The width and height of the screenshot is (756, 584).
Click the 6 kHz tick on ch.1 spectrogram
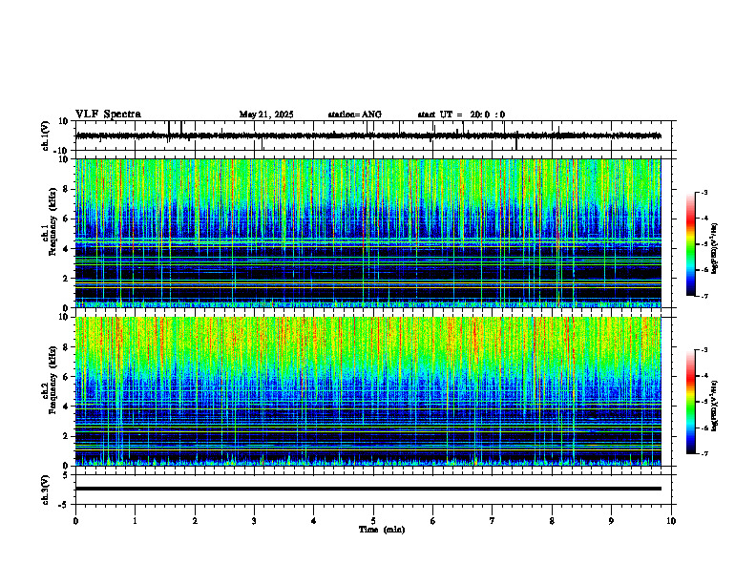[68, 219]
